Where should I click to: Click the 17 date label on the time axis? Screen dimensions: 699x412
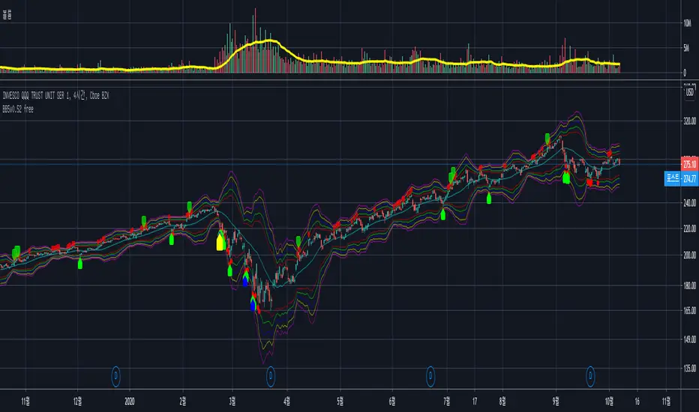pyautogui.click(x=475, y=402)
